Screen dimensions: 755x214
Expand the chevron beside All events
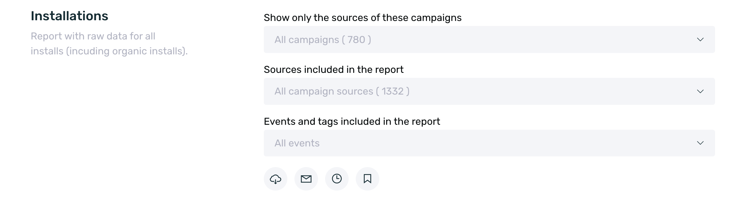(x=700, y=143)
